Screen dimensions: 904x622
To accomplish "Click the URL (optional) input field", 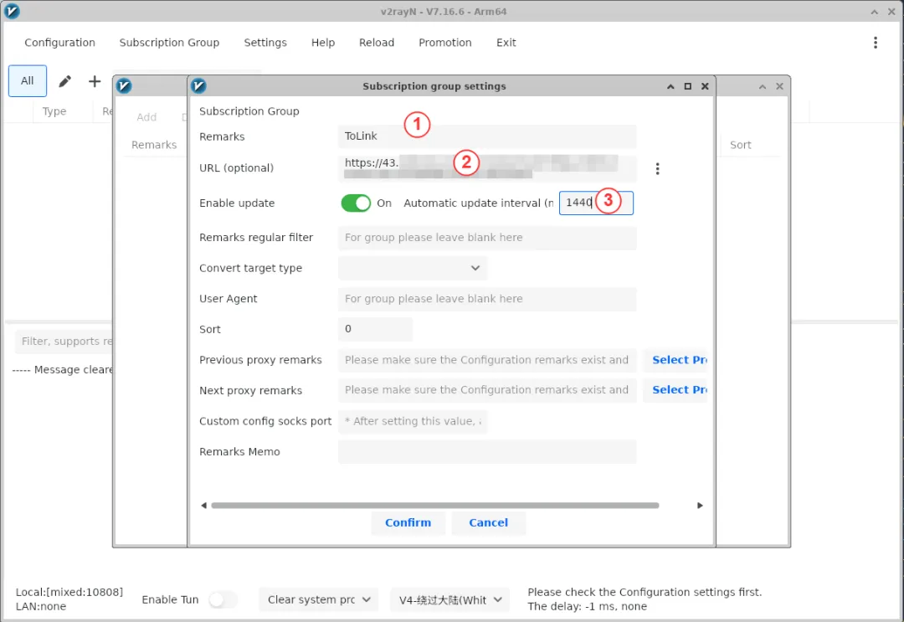I will 487,168.
